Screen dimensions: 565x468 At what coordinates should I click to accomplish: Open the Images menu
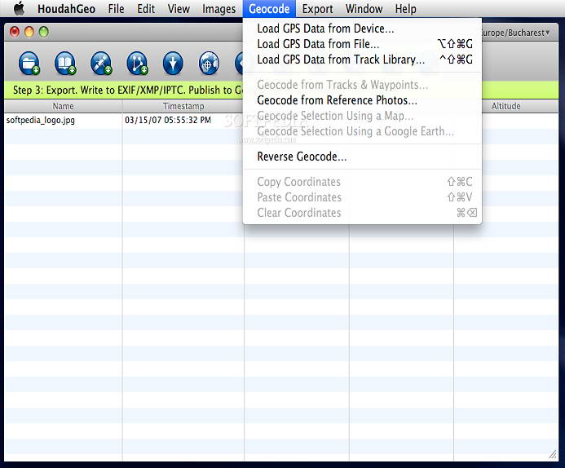[219, 9]
